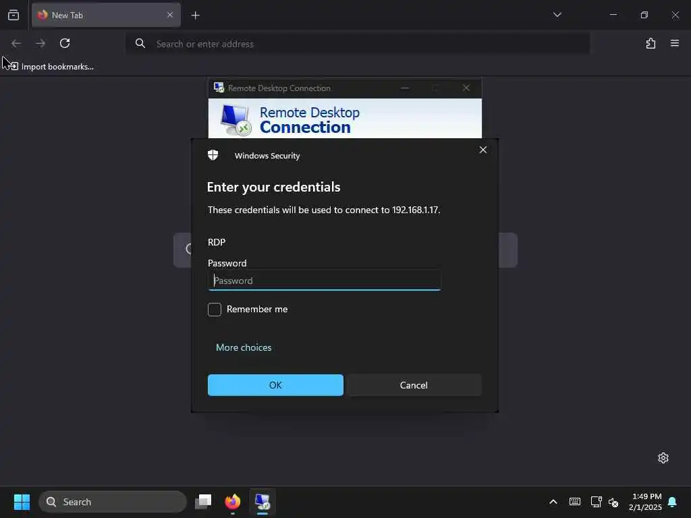Reload the page in Firefox

[x=65, y=43]
